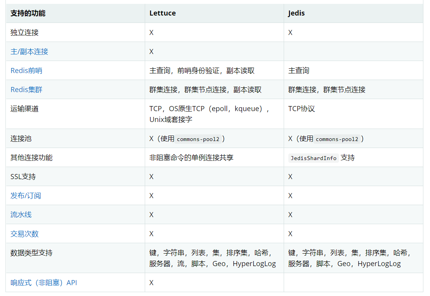Image resolution: width=430 pixels, height=296 pixels.
Task: Click the Lettuce X in SSL支持 row
Action: pyautogui.click(x=151, y=177)
